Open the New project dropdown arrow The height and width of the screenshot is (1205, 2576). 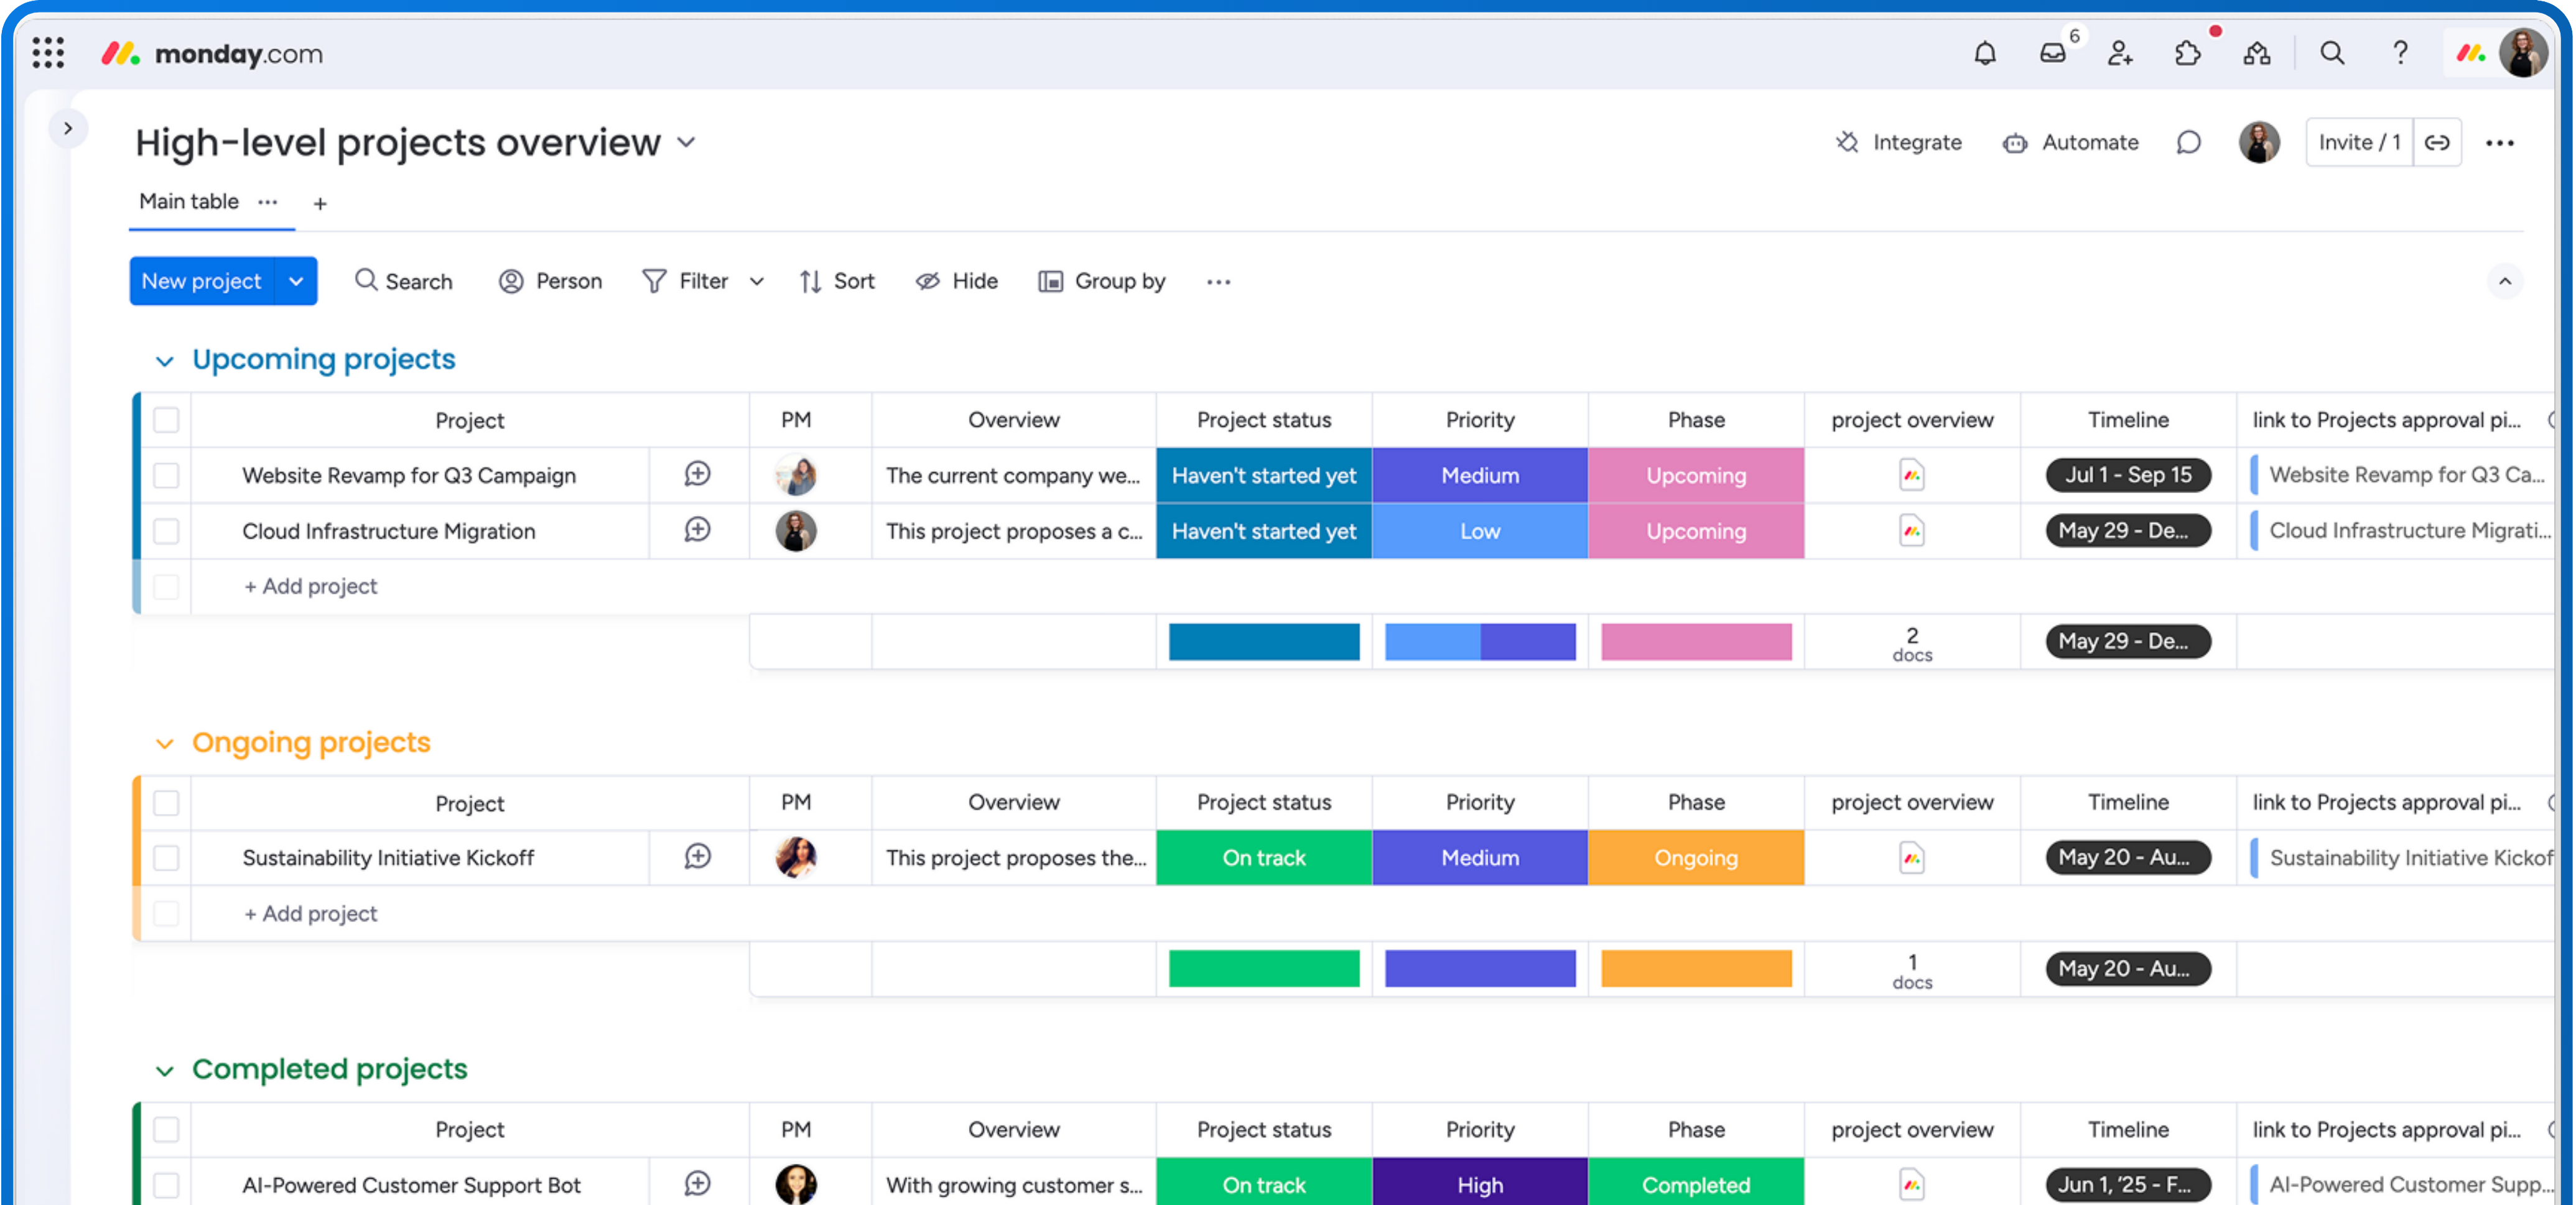pos(296,281)
